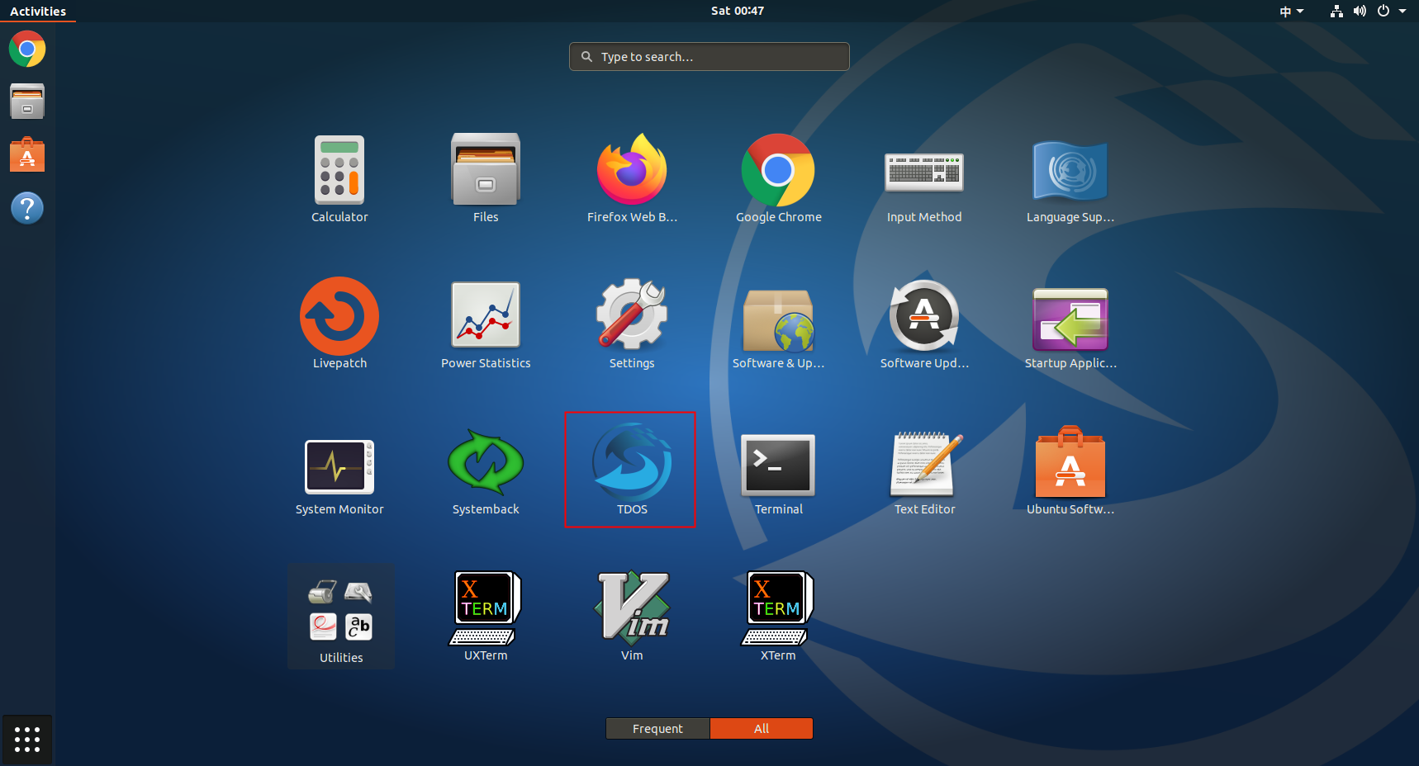The image size is (1419, 766).
Task: Open Firefox Web Browser
Action: point(632,179)
